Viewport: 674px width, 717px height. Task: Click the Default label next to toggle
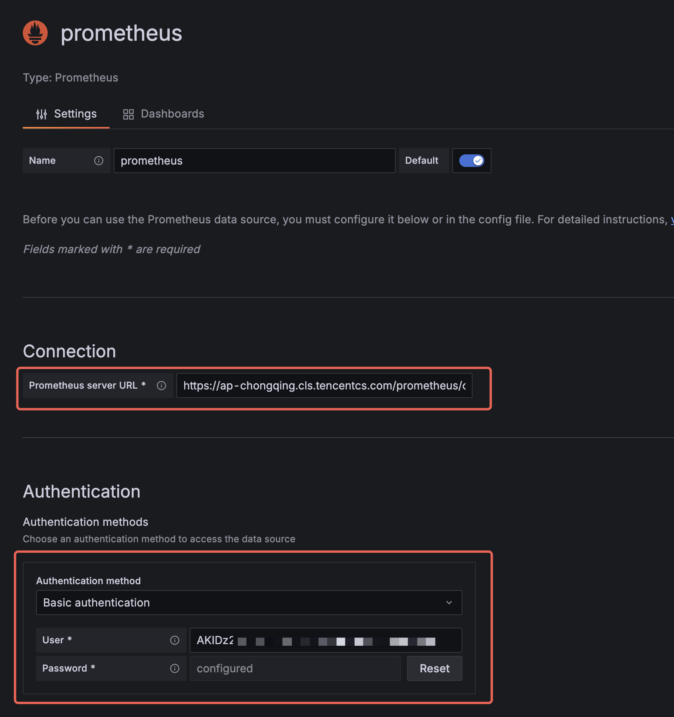click(x=422, y=161)
